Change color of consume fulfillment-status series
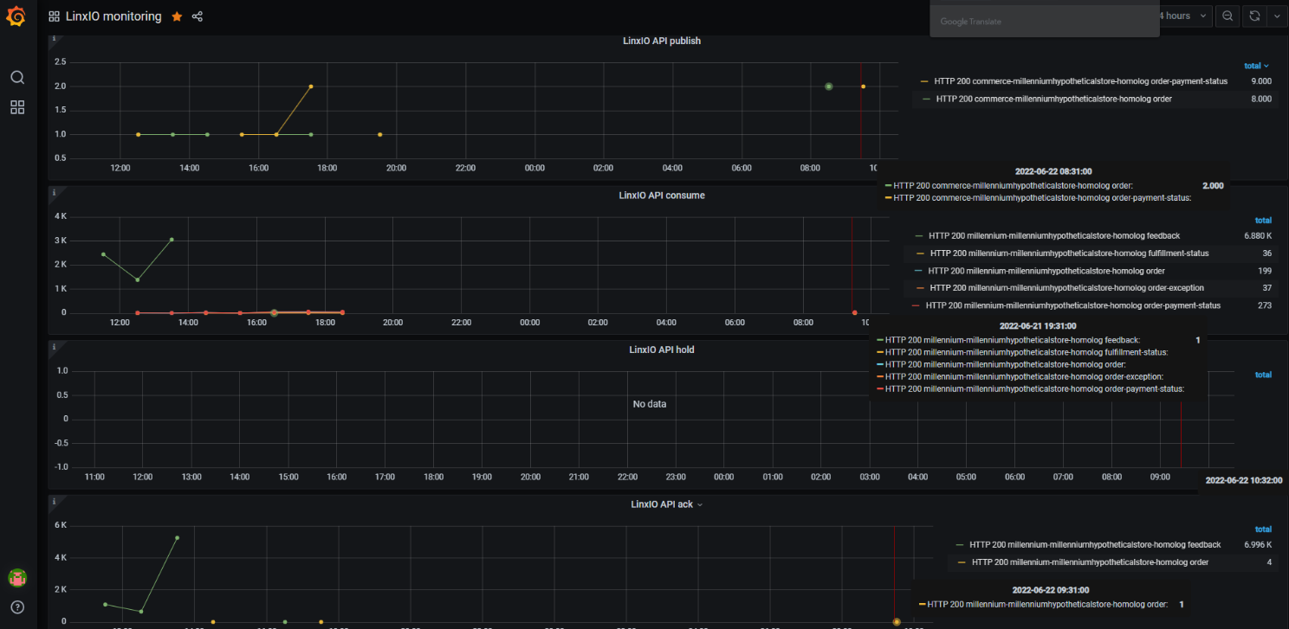 tap(921, 254)
